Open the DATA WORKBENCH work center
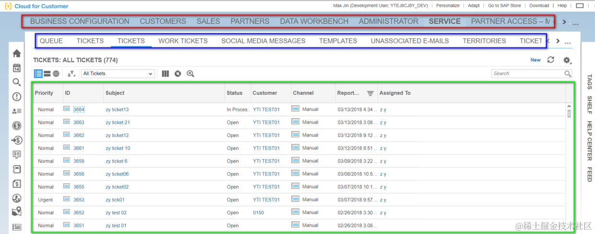 pos(314,22)
